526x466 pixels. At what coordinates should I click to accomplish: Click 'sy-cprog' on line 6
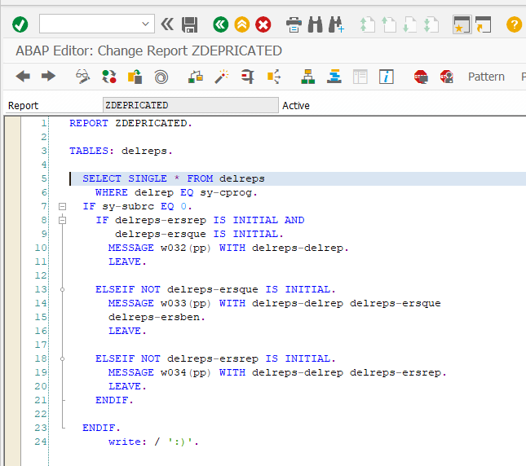click(226, 192)
